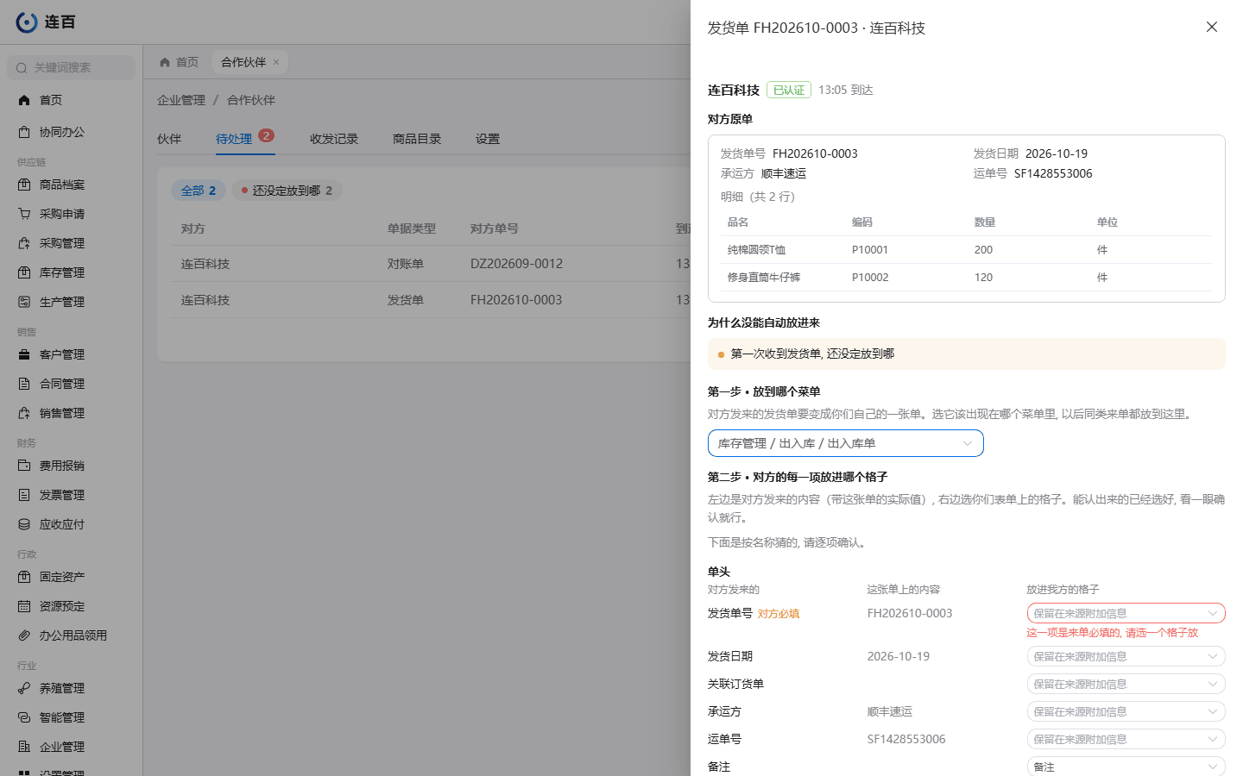Switch to the 商品目录 tab
Image resolution: width=1243 pixels, height=776 pixels.
(417, 139)
